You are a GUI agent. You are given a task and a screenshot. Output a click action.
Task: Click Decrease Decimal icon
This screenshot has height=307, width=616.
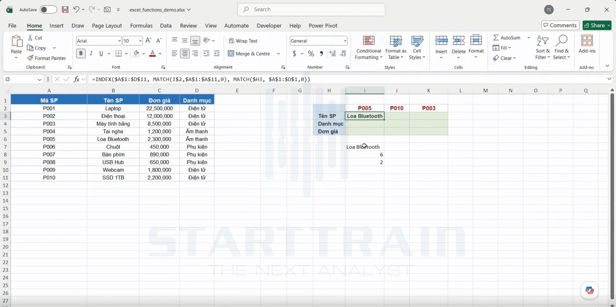click(x=343, y=54)
